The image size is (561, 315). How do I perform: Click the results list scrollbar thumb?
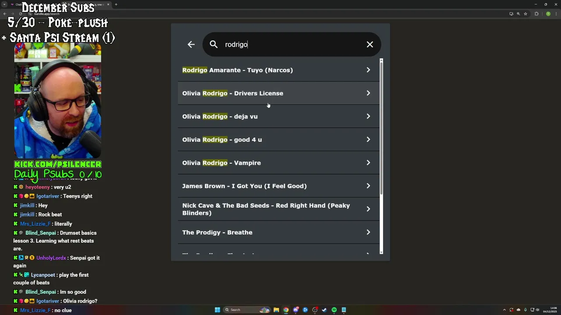point(381,128)
